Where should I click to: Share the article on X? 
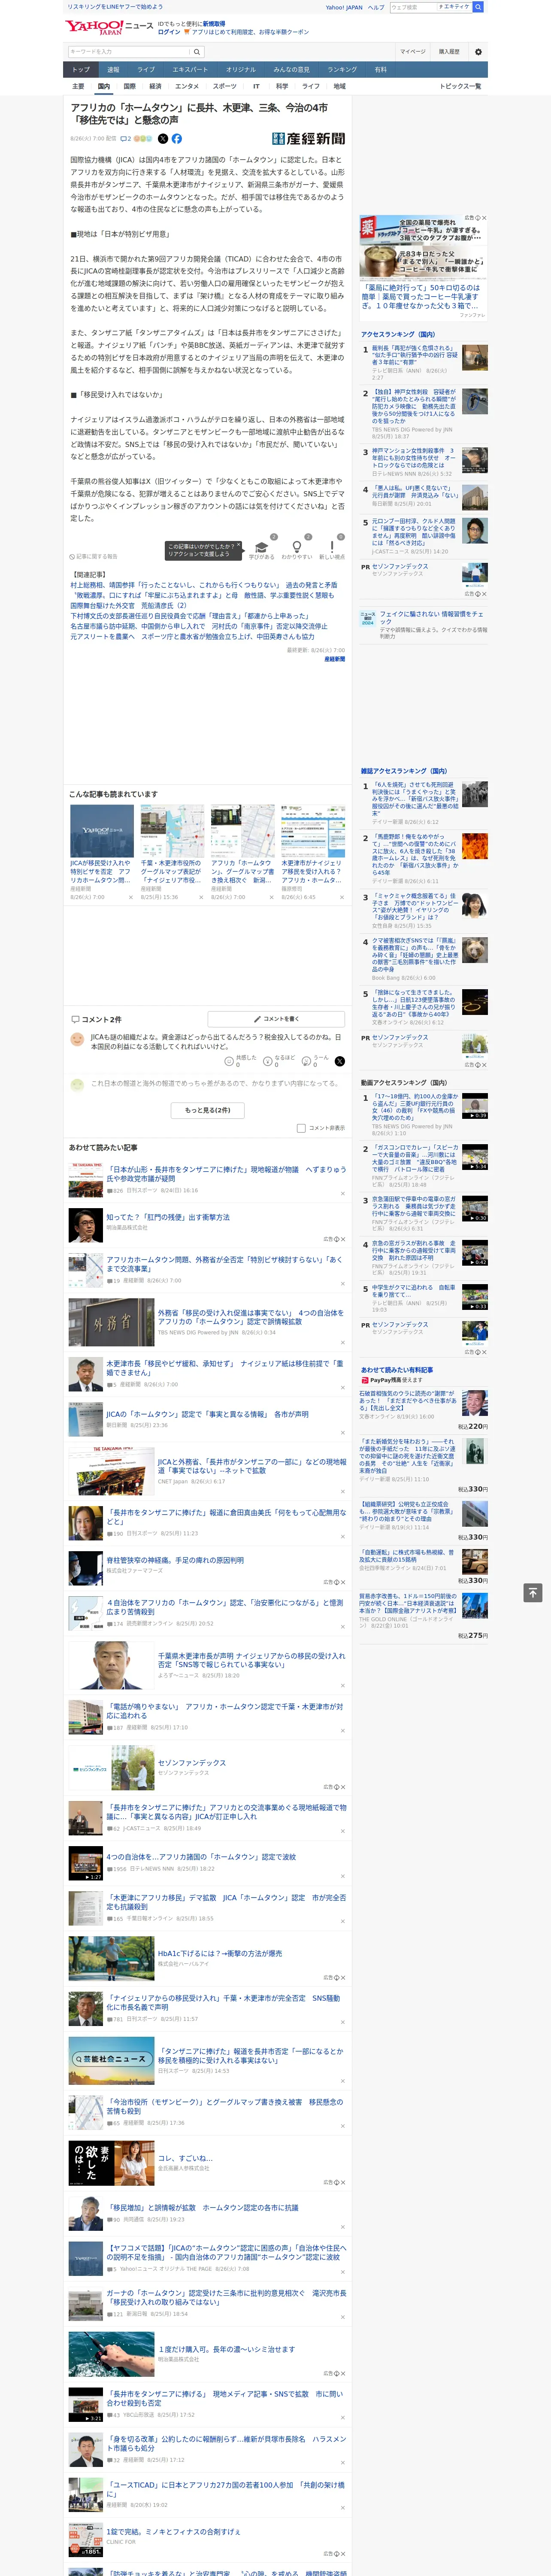point(163,139)
